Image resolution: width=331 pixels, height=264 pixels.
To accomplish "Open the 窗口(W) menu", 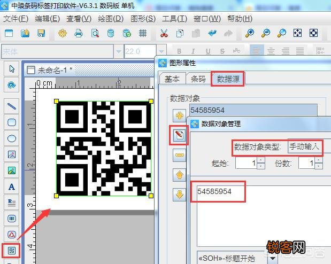I will pos(207,19).
